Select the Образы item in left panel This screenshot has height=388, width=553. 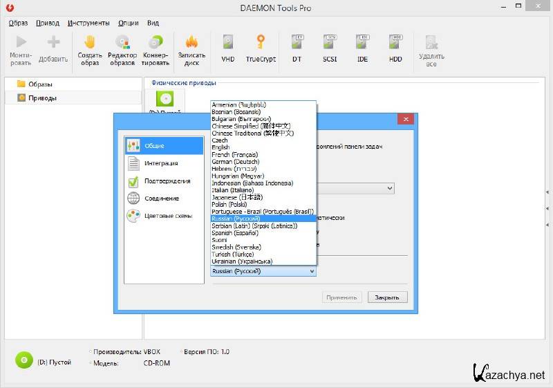coord(40,84)
